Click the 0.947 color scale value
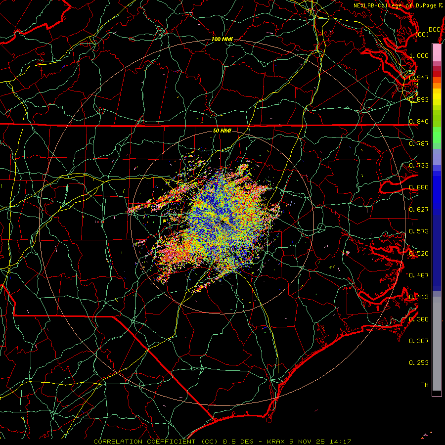This screenshot has height=445, width=445. (419, 78)
